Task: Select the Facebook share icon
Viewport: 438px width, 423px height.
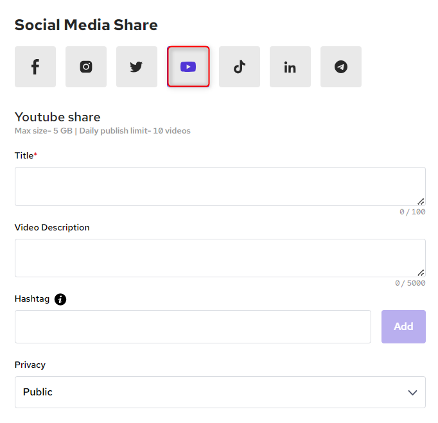Action: click(35, 67)
